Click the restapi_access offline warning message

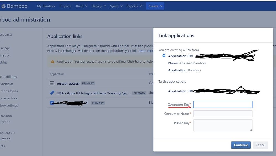click(105, 62)
